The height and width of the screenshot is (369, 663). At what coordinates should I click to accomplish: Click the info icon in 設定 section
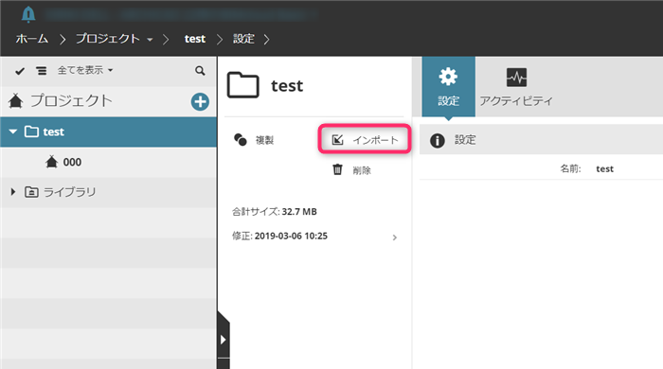(438, 141)
